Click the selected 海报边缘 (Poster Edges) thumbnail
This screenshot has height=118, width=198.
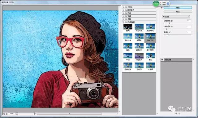[x=150, y=38]
